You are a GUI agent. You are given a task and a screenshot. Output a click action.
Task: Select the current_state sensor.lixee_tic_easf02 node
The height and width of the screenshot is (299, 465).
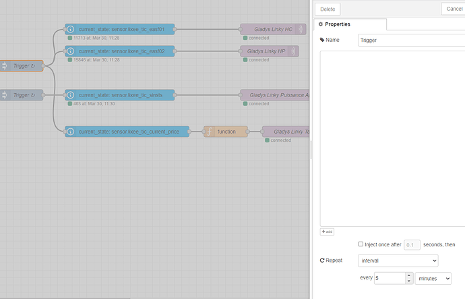pyautogui.click(x=120, y=51)
